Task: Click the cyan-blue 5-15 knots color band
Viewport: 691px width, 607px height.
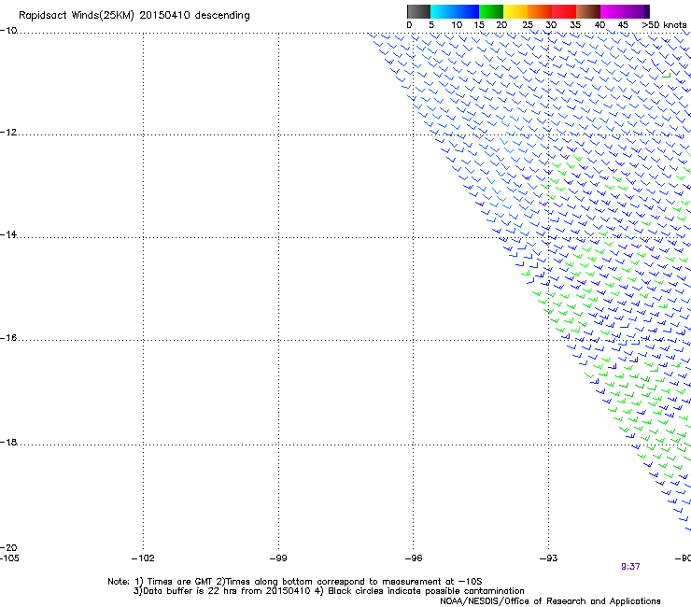Action: click(455, 11)
